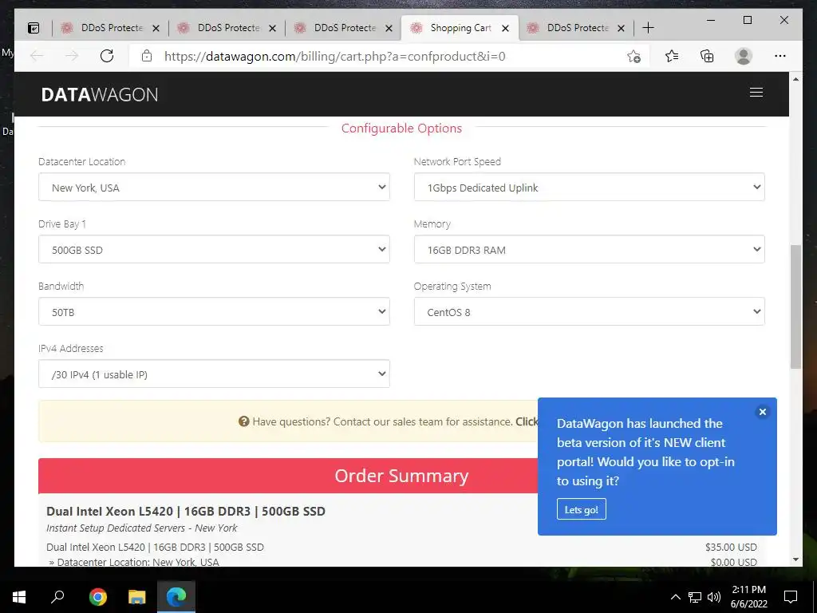Open File Explorer from the taskbar
Screen dimensions: 817x613
[x=137, y=596]
